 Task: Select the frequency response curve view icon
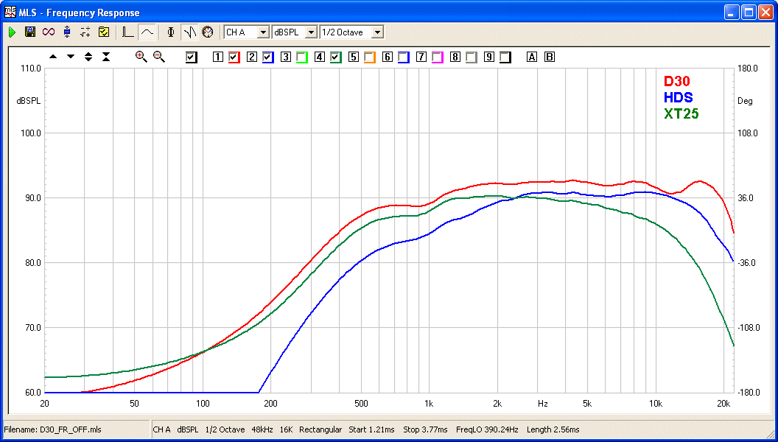(x=147, y=32)
